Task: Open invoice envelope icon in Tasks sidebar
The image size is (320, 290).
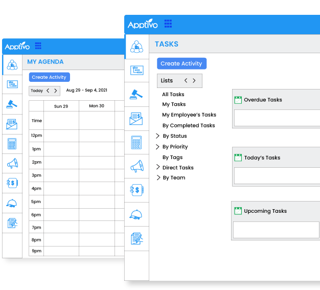Action: (x=136, y=119)
